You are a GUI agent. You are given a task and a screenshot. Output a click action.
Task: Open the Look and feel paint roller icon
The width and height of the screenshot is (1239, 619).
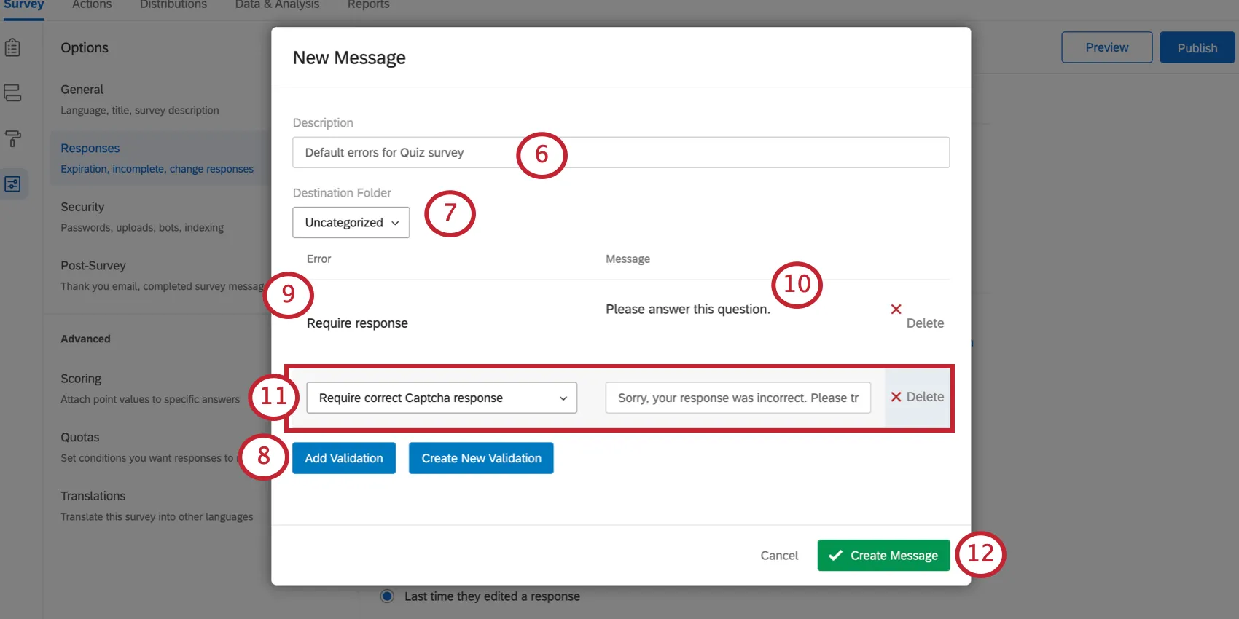click(12, 138)
